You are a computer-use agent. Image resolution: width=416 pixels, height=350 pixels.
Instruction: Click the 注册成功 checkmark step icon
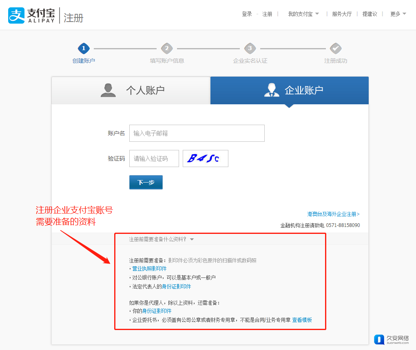pos(336,48)
